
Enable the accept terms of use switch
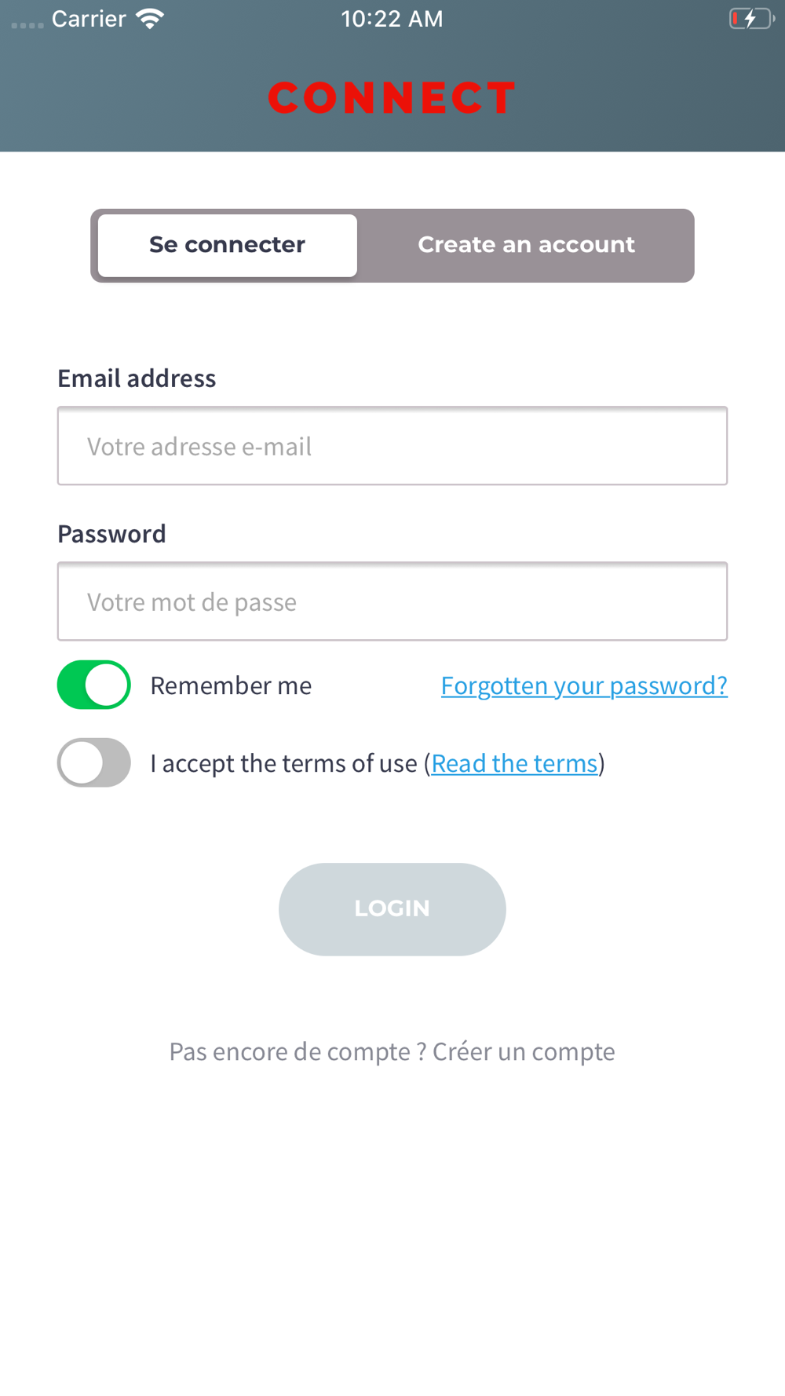click(94, 762)
